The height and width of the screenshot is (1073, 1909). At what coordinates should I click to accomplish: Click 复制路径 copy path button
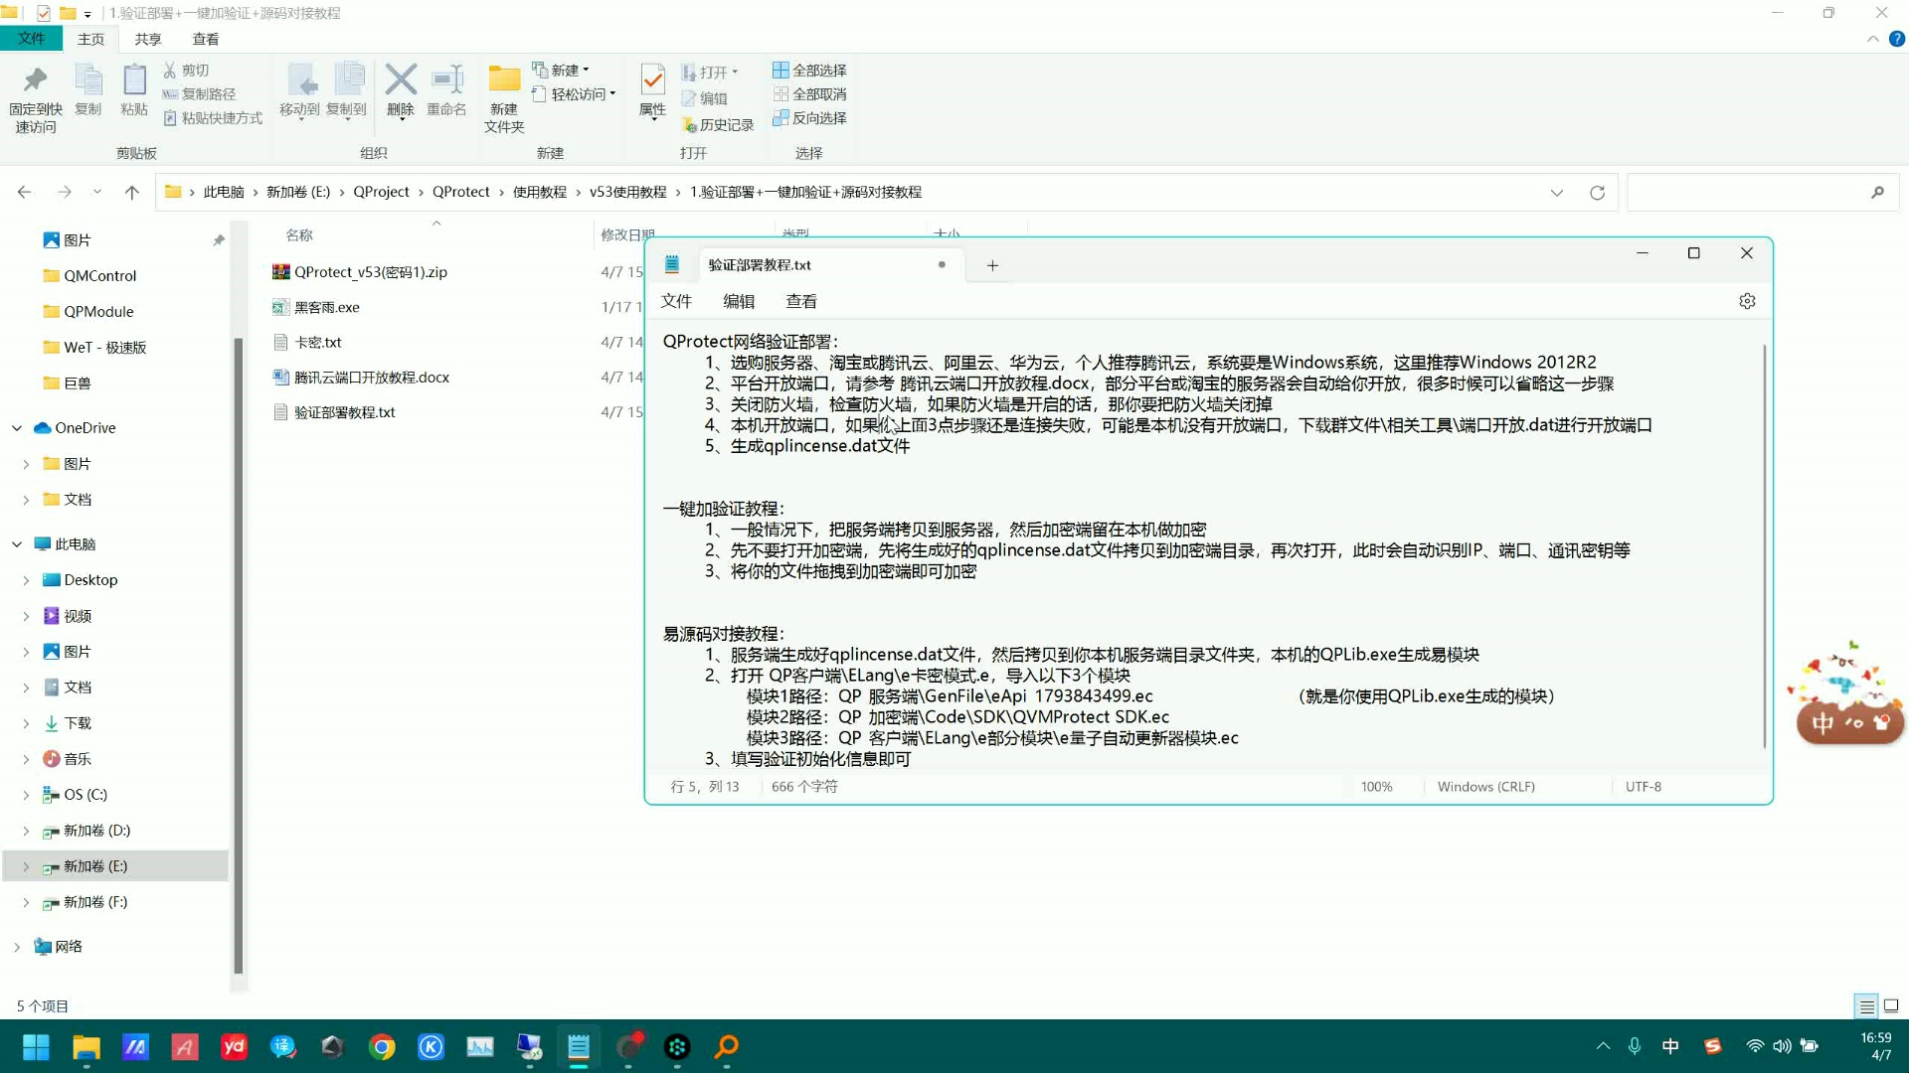199,94
